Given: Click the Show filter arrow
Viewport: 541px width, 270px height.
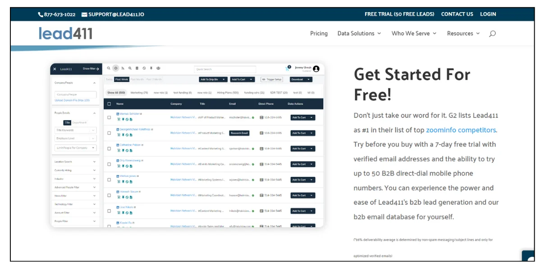Looking at the screenshot, I should click(97, 69).
